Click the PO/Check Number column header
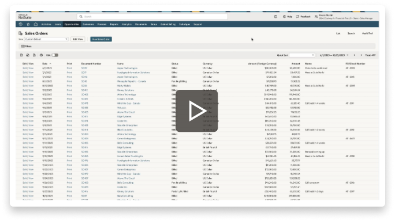The width and height of the screenshot is (395, 221). (x=355, y=64)
